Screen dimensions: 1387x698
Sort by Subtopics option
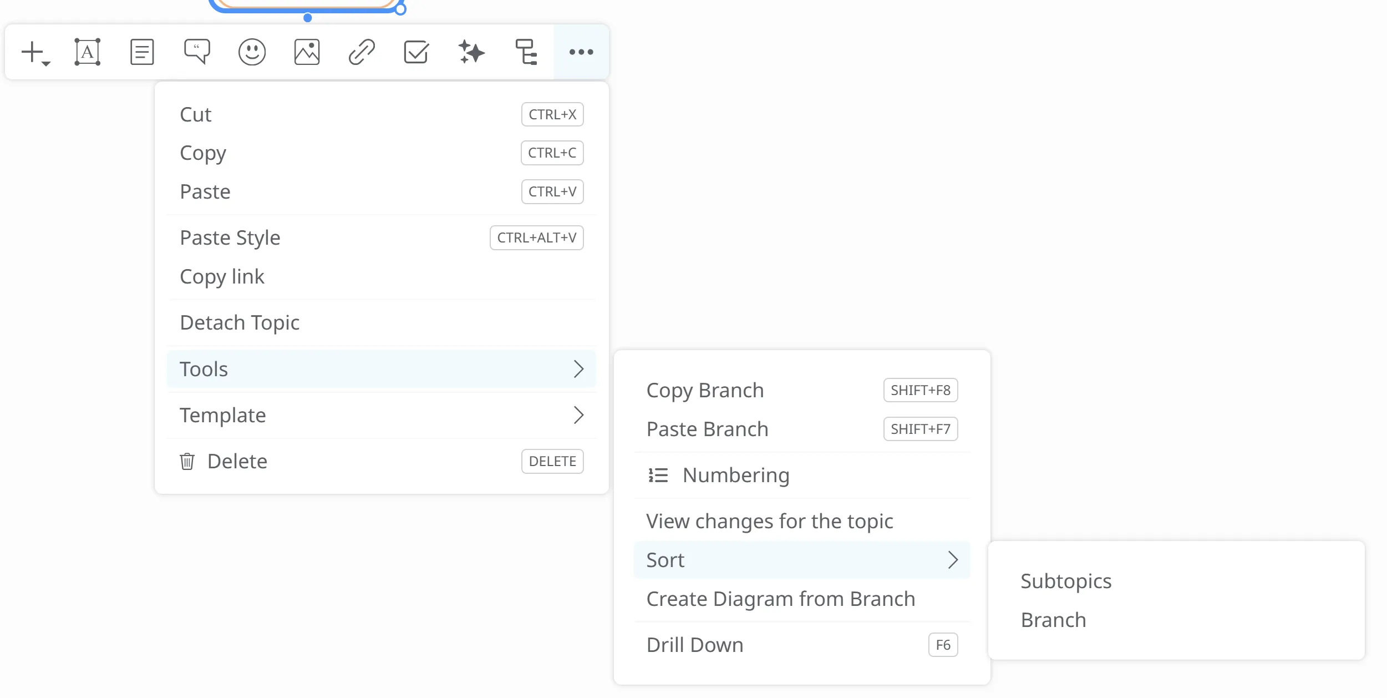[x=1065, y=581]
